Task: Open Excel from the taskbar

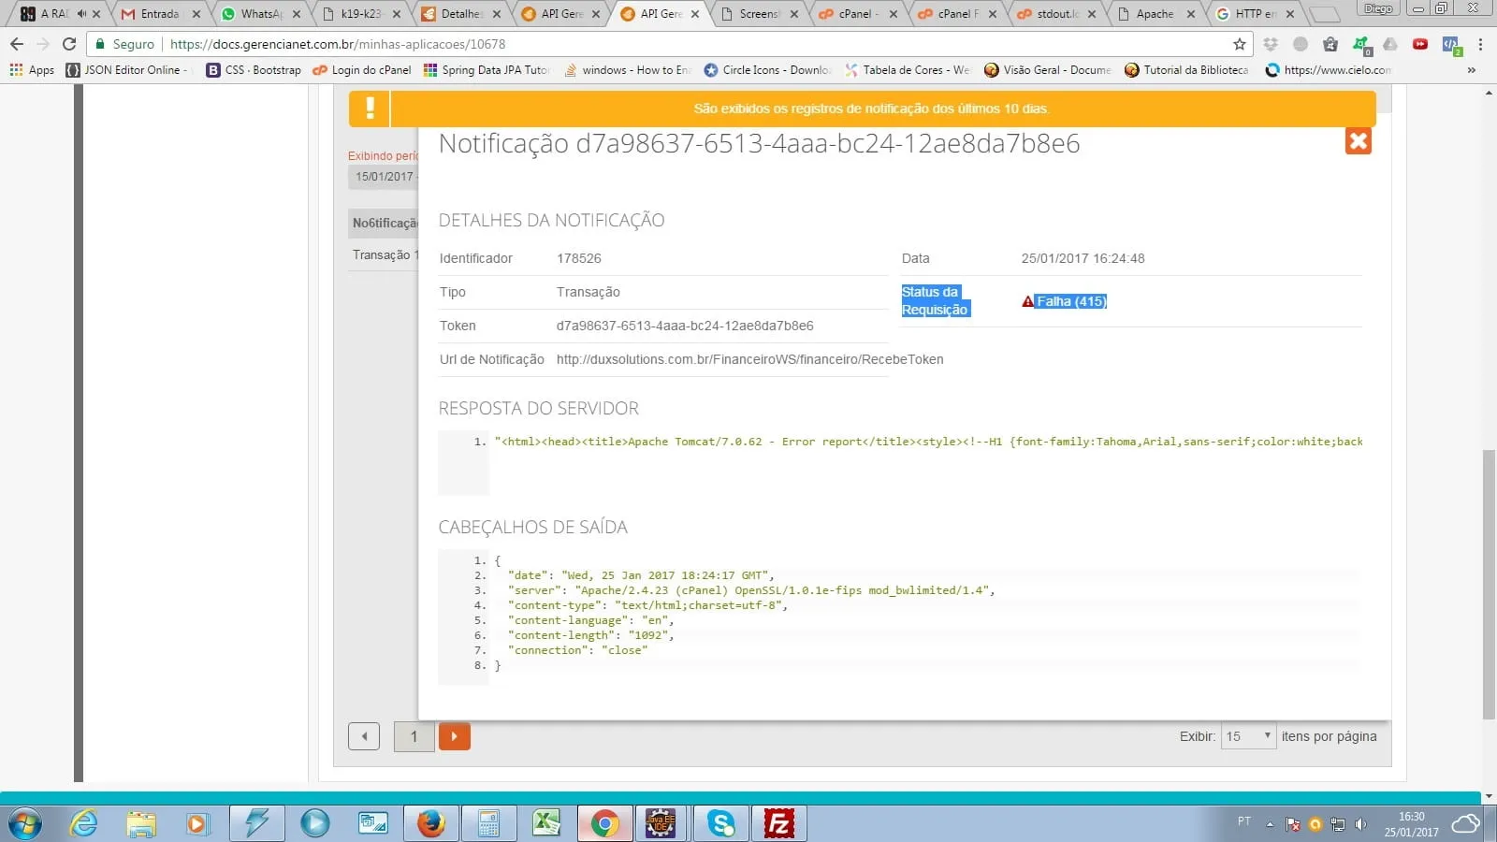Action: tap(546, 823)
